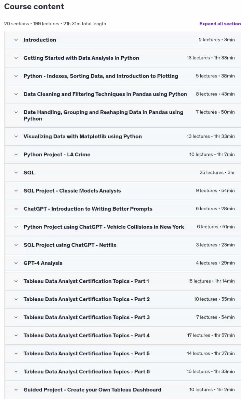Expand Visualizing Data with Matplotlib chevron

pyautogui.click(x=16, y=137)
